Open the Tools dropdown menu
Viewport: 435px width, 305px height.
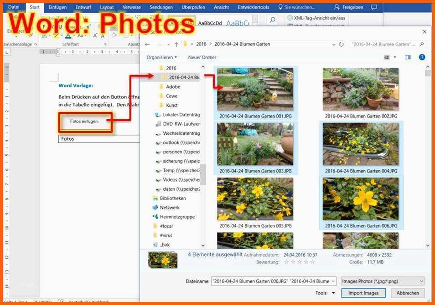coord(325,293)
